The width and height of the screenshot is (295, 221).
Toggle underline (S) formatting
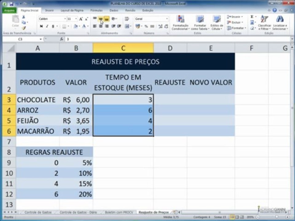[x=53, y=26]
